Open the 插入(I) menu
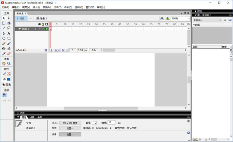Image resolution: width=233 pixels, height=142 pixels. pos(36,7)
